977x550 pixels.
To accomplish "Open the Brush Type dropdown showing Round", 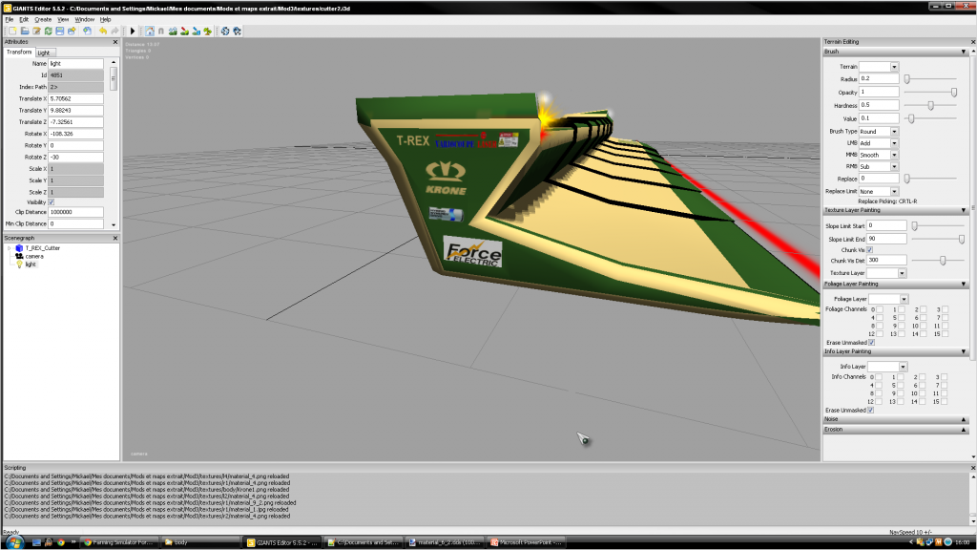I will 894,132.
